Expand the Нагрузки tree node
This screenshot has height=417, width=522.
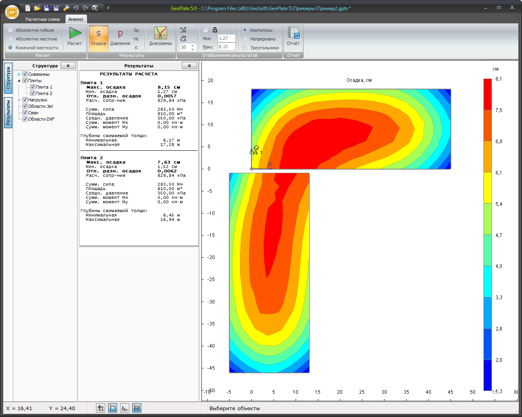click(19, 100)
